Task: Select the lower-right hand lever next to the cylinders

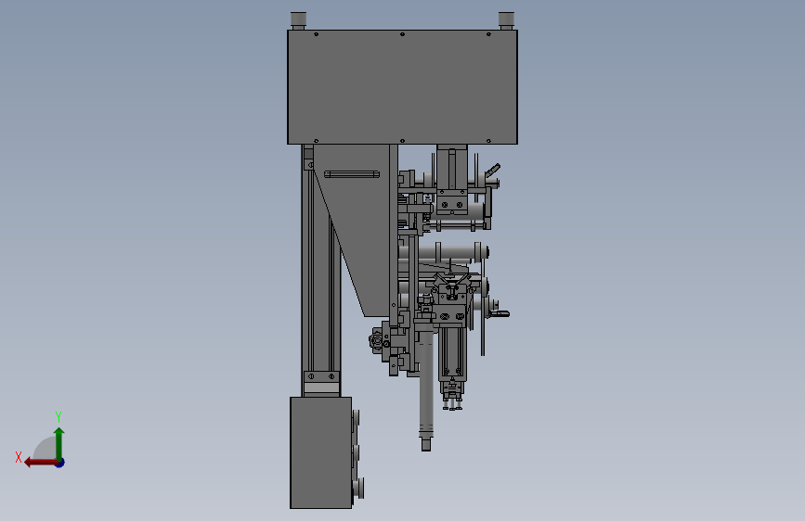Action: pos(500,314)
